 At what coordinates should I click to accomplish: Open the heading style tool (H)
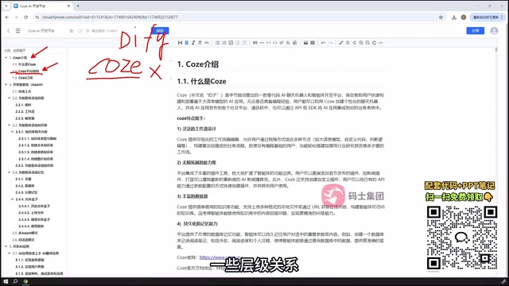coord(180,43)
